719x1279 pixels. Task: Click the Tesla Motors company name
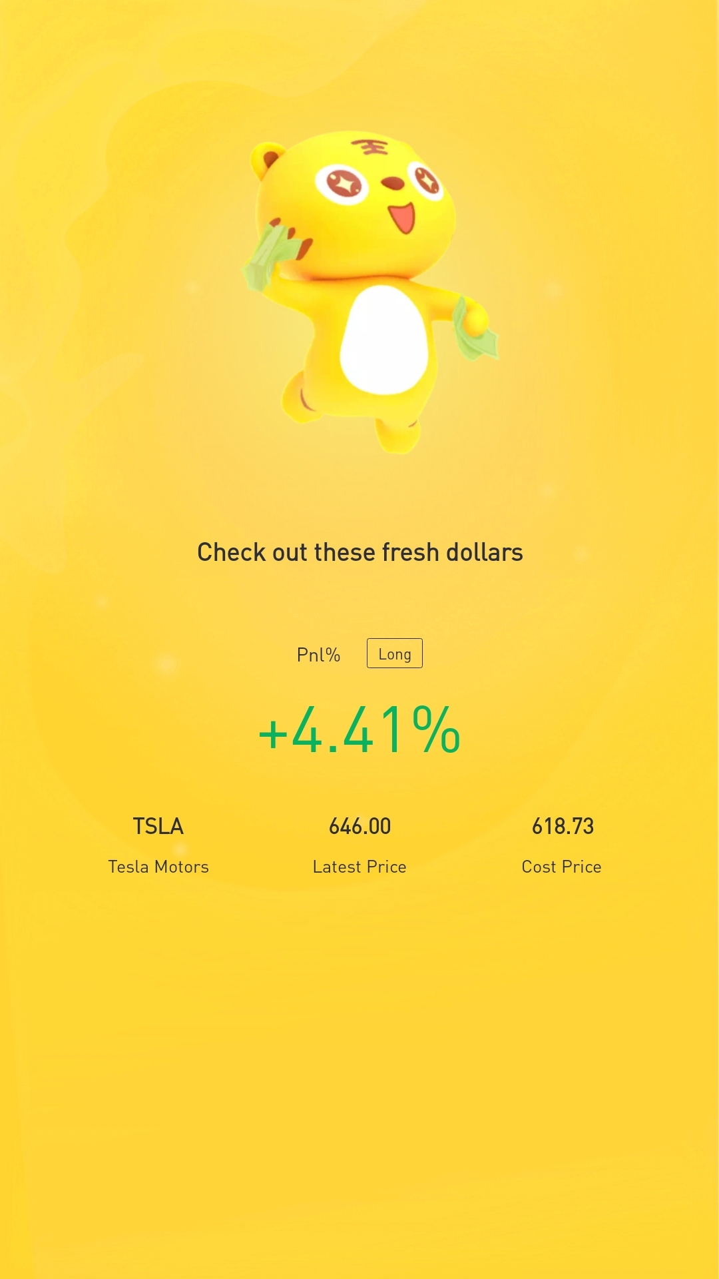coord(158,867)
